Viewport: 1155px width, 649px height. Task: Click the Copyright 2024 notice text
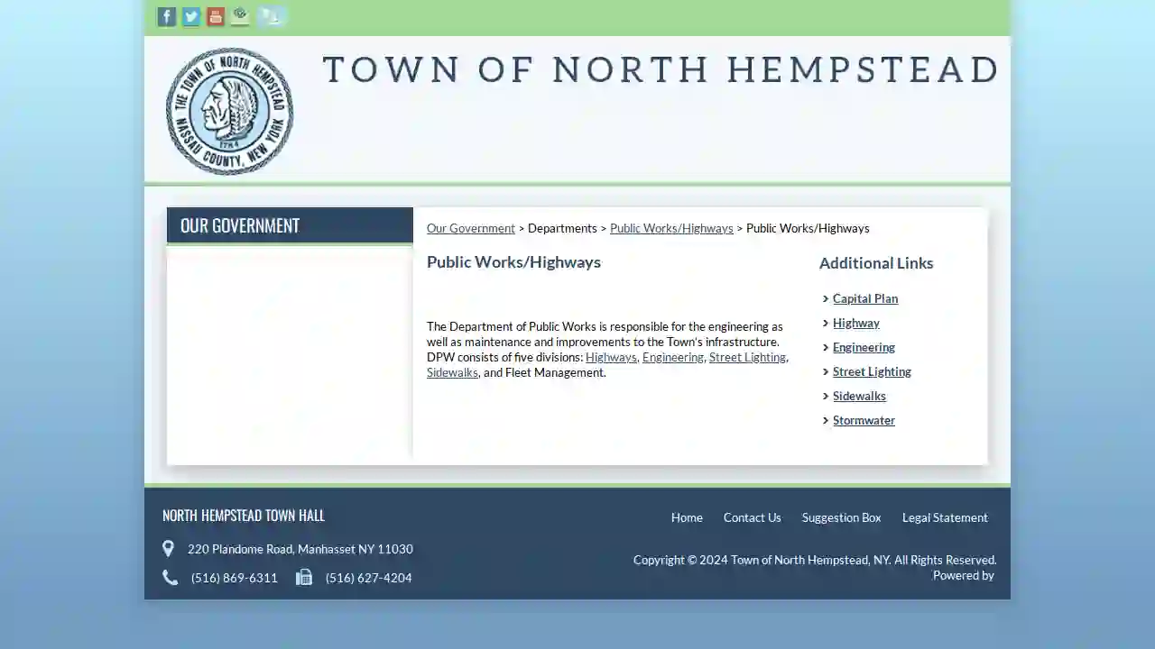(815, 560)
